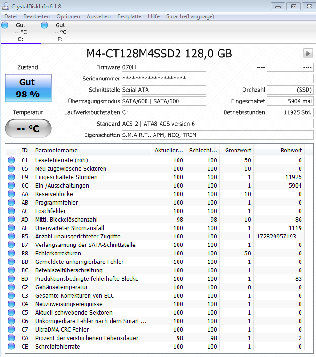Click the Schnittstelle Serial ATA field

click(x=164, y=90)
